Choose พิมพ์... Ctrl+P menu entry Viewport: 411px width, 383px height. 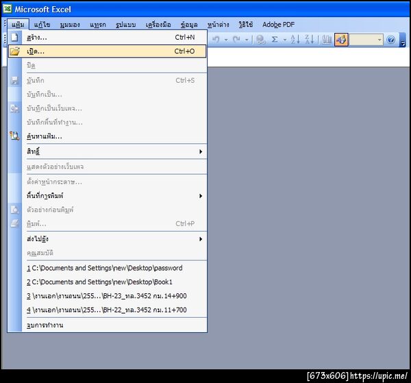pyautogui.click(x=108, y=223)
